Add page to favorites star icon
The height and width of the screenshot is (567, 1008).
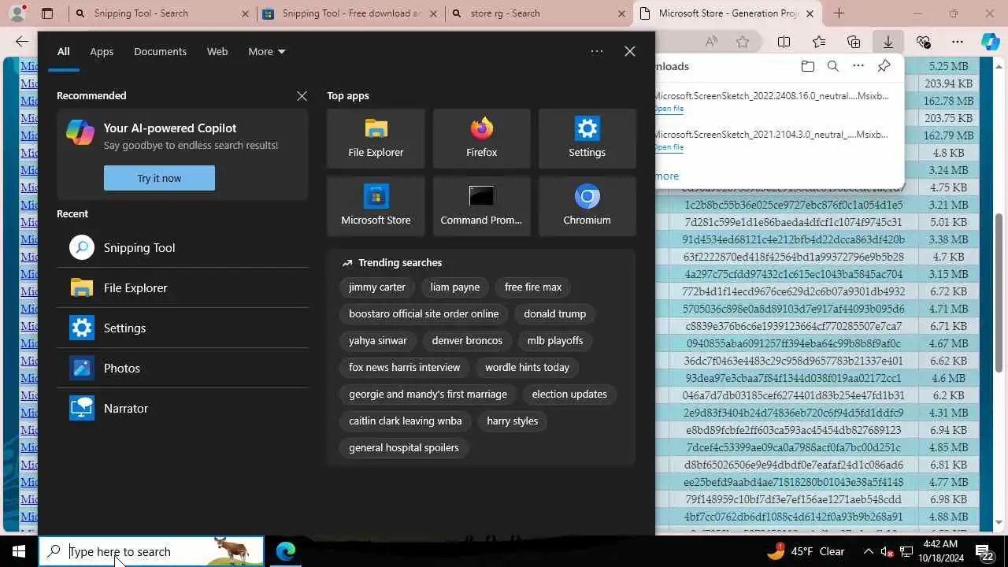743,42
